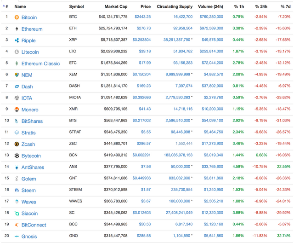Sort by Circulating Supply column header
This screenshot has height=243, width=294.
click(175, 6)
